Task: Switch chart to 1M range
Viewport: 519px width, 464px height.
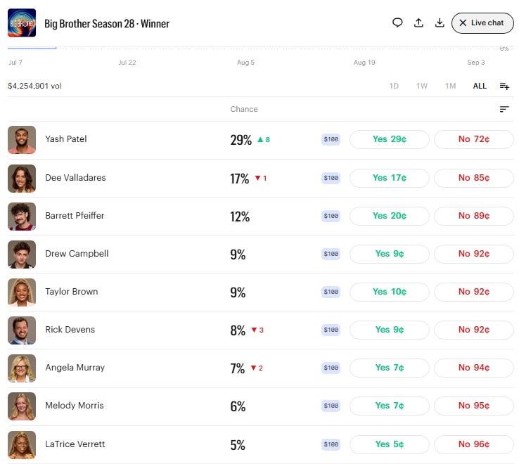Action: pyautogui.click(x=450, y=86)
